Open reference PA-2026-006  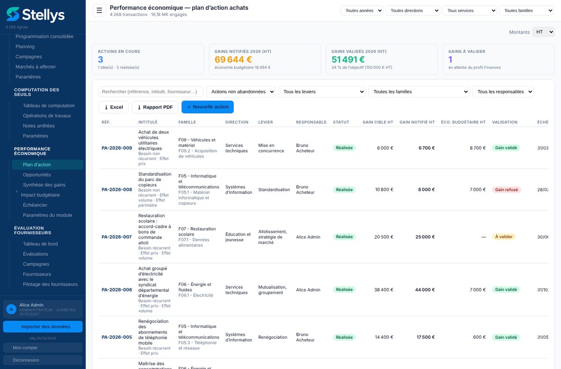point(117,290)
